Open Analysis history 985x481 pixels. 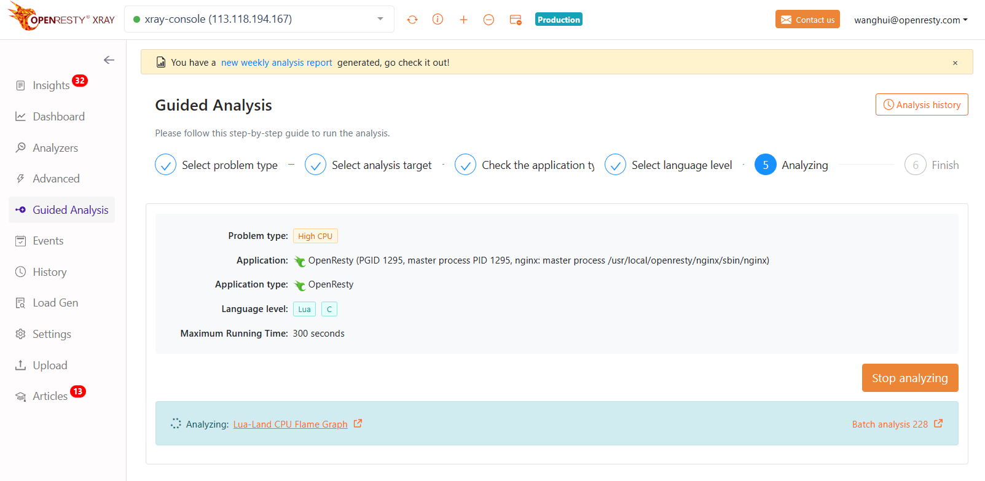(x=922, y=104)
